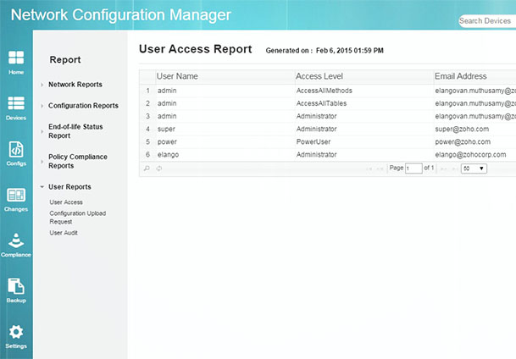Open the Configs section icon
Image resolution: width=516 pixels, height=359 pixels.
click(16, 153)
